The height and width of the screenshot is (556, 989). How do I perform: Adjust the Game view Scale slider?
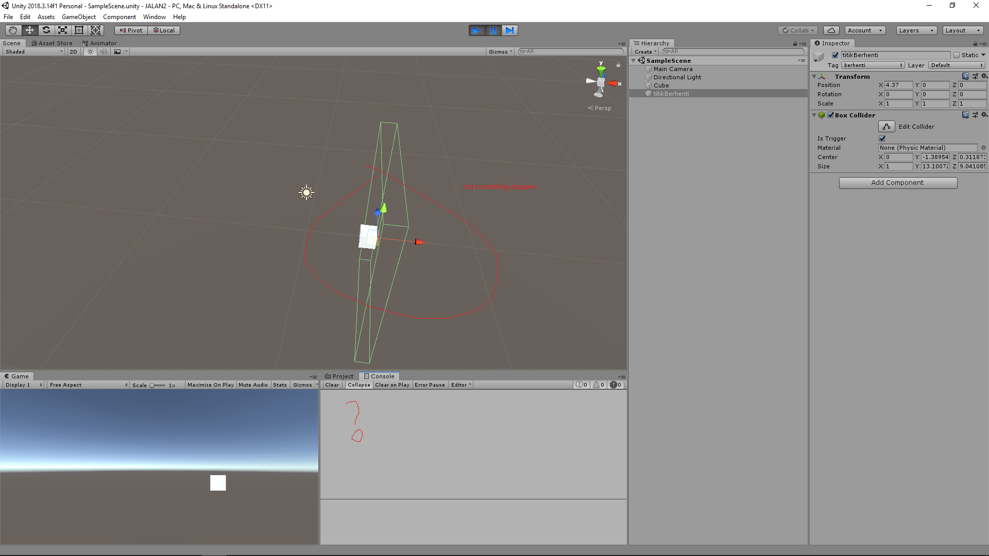click(x=158, y=385)
